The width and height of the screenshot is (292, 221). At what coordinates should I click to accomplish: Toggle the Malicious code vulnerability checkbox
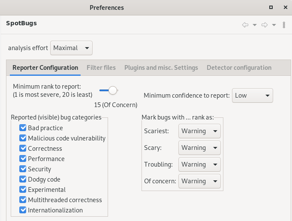point(23,138)
